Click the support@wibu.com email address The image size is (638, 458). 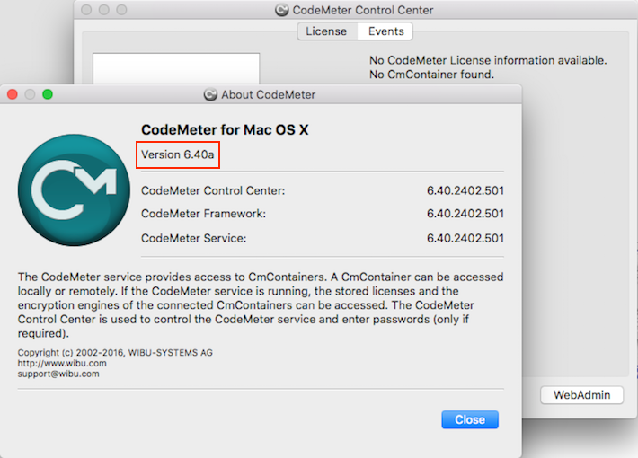pos(58,374)
